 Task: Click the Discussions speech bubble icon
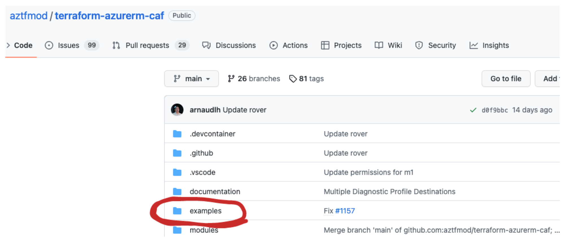click(x=206, y=45)
